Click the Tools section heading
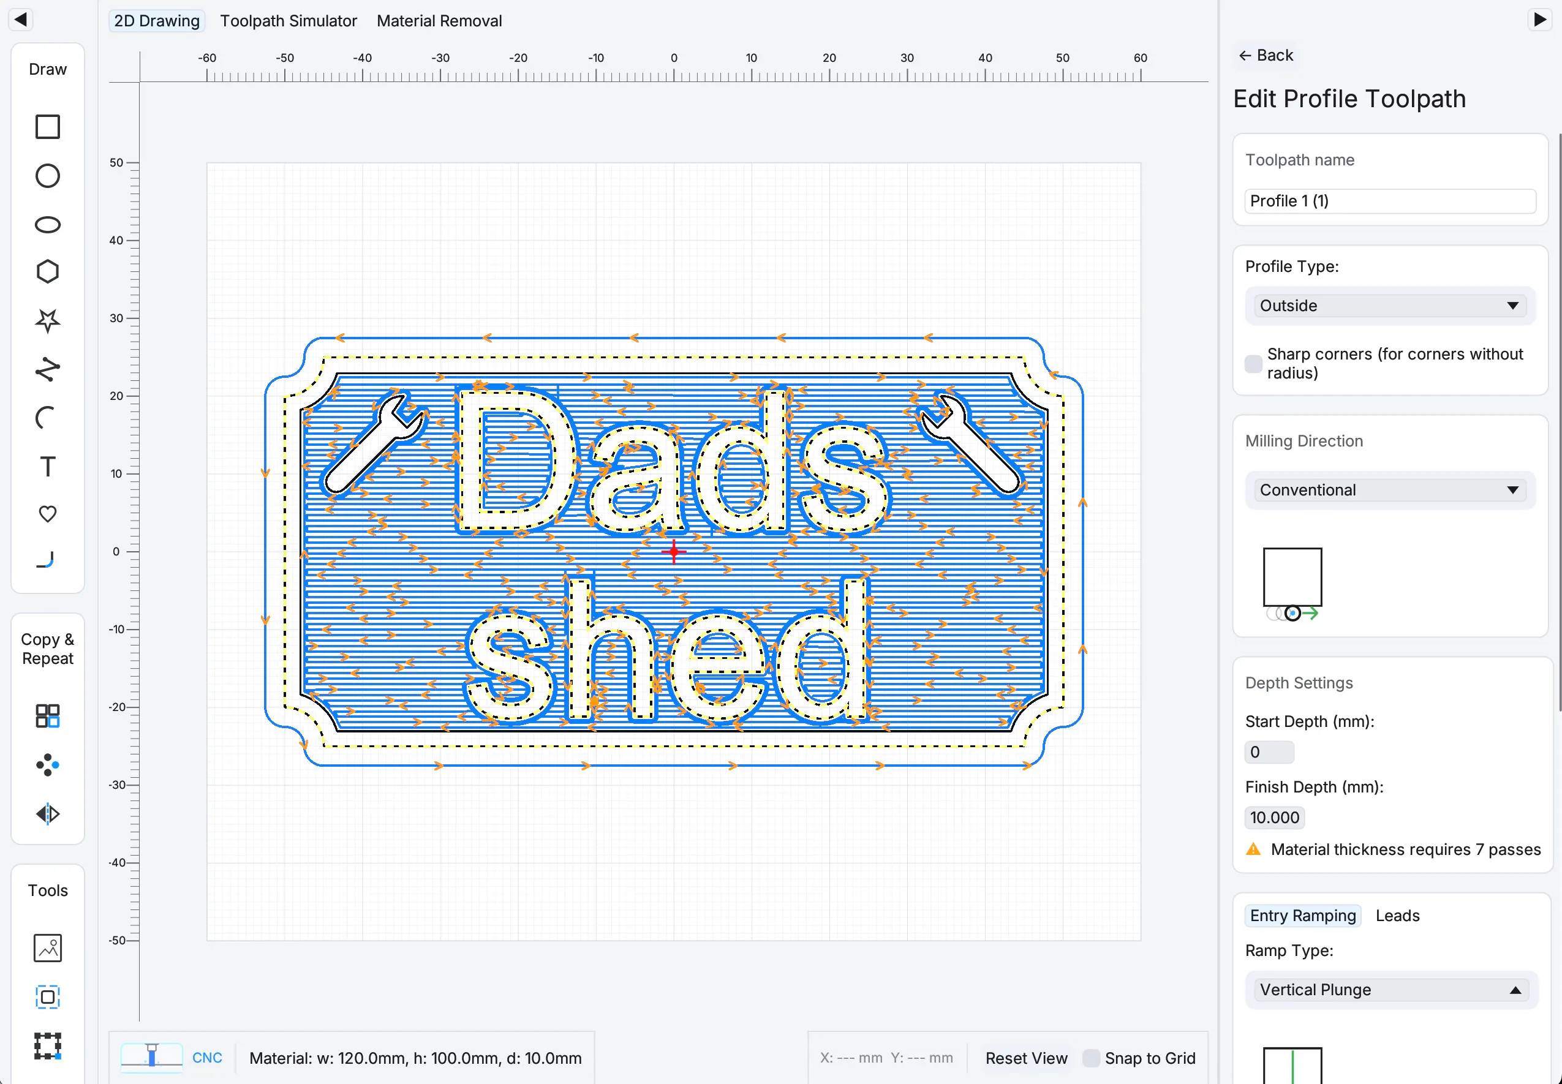Viewport: 1562px width, 1084px height. pyautogui.click(x=48, y=890)
